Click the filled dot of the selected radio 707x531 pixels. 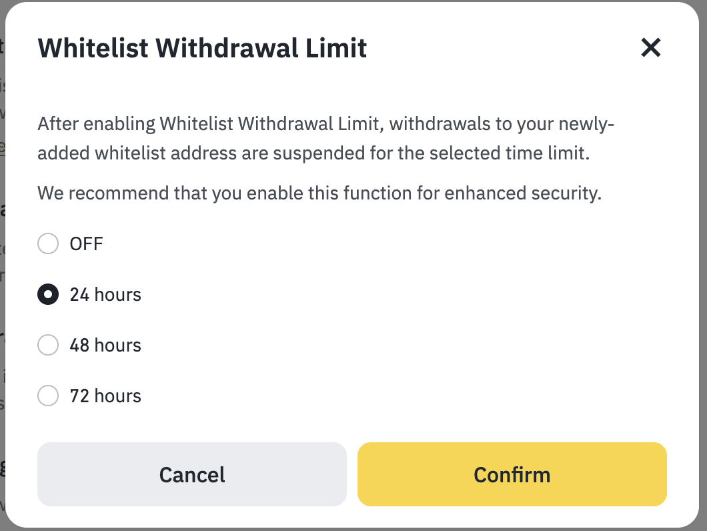click(48, 295)
